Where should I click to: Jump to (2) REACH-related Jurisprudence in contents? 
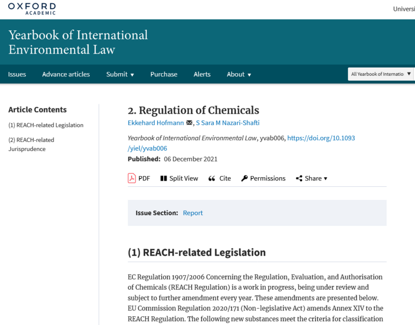[x=31, y=144]
